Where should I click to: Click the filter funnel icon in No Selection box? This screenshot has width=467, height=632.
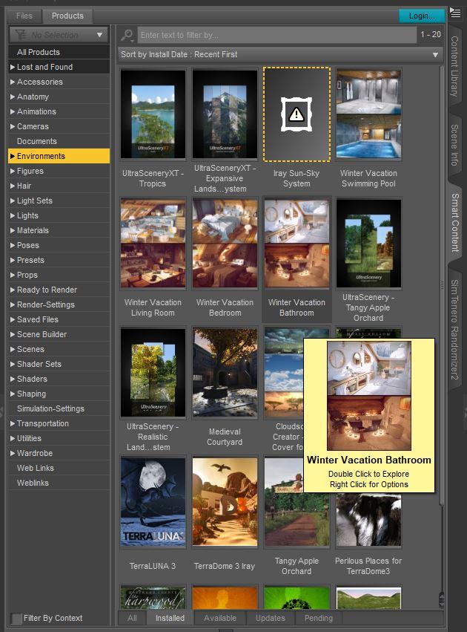[21, 35]
